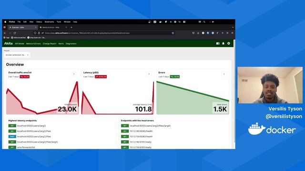Open 10.1.0.159:8080/health endpoint
The height and width of the screenshot is (171, 305).
pyautogui.click(x=137, y=137)
